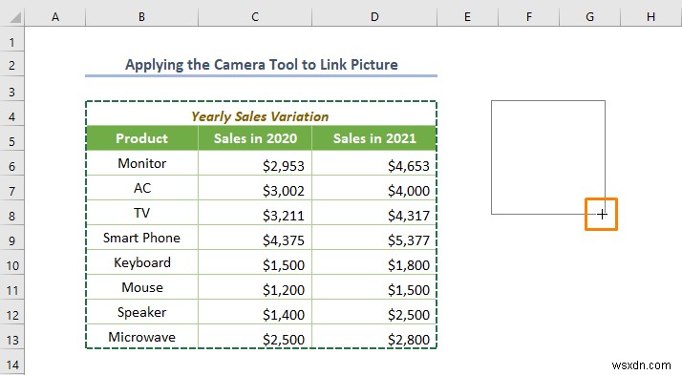Click the 'Sales in 2020' header cell
The image size is (682, 375).
point(255,138)
